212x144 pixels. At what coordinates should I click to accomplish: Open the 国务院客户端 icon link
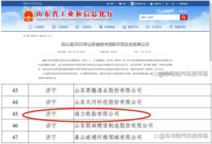click(132, 4)
